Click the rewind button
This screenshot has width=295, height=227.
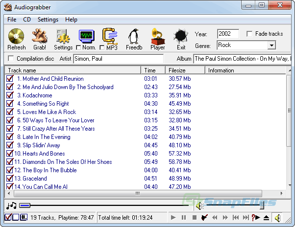[x=215, y=217]
